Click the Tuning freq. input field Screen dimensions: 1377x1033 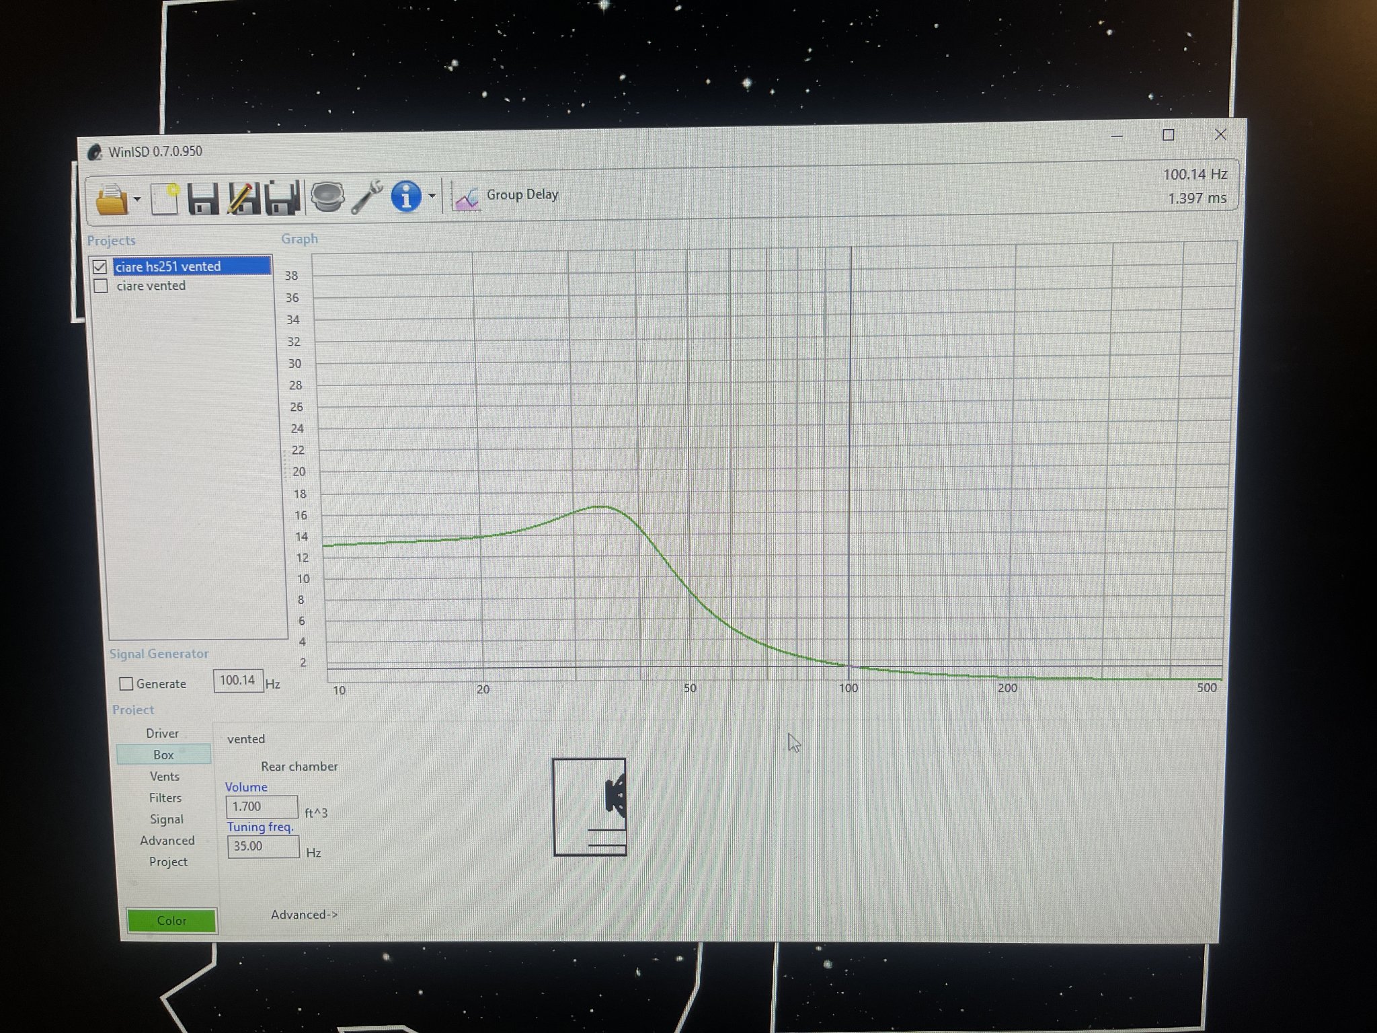(x=264, y=846)
